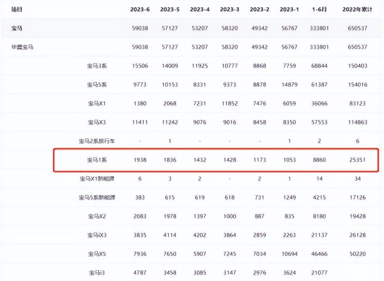This screenshot has height=281, width=384.
Task: Click the 宝马i3 row label
Action: (97, 273)
